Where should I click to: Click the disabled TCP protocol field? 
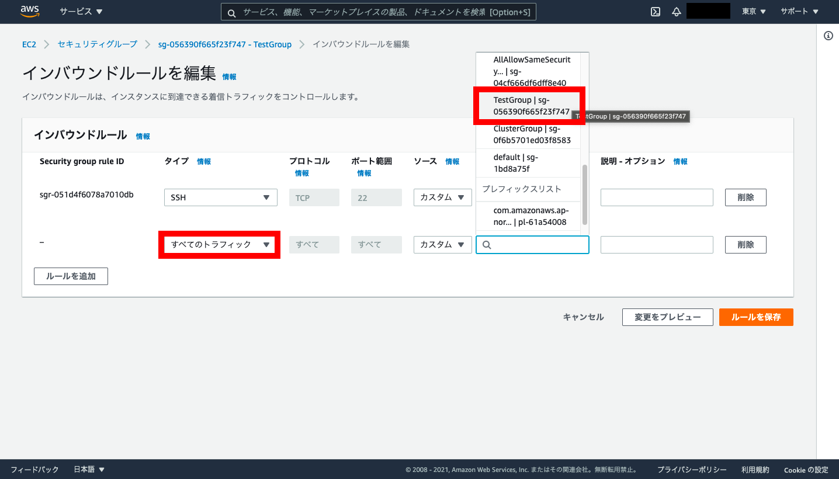click(x=314, y=197)
